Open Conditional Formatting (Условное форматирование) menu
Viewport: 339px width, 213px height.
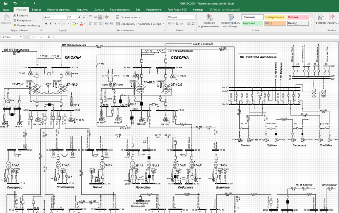click(208, 21)
